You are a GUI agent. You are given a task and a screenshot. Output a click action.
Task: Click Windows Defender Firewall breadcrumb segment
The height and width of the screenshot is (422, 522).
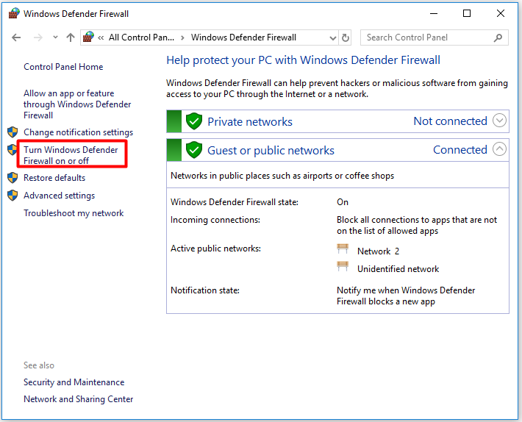(243, 37)
